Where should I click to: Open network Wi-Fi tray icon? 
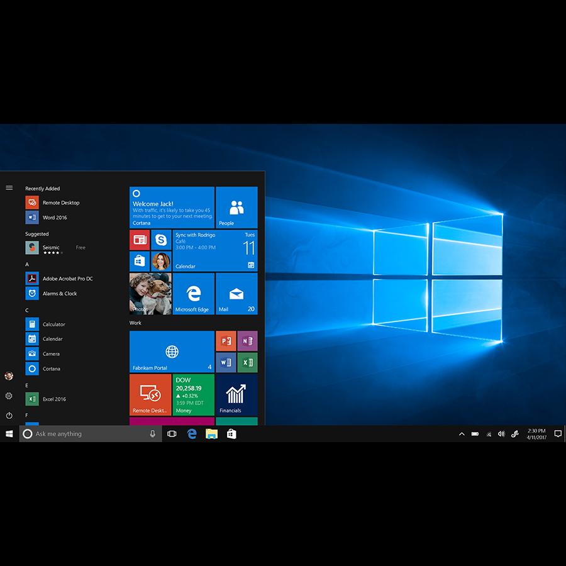point(489,434)
